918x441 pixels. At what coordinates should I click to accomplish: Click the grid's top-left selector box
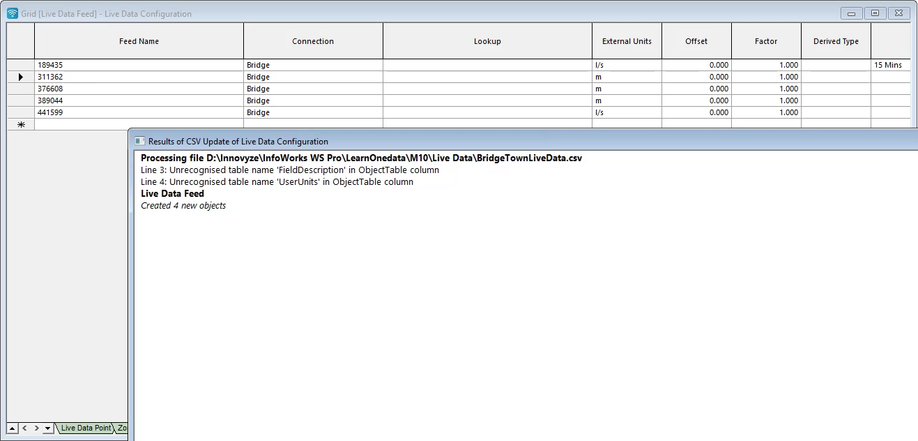coord(20,40)
